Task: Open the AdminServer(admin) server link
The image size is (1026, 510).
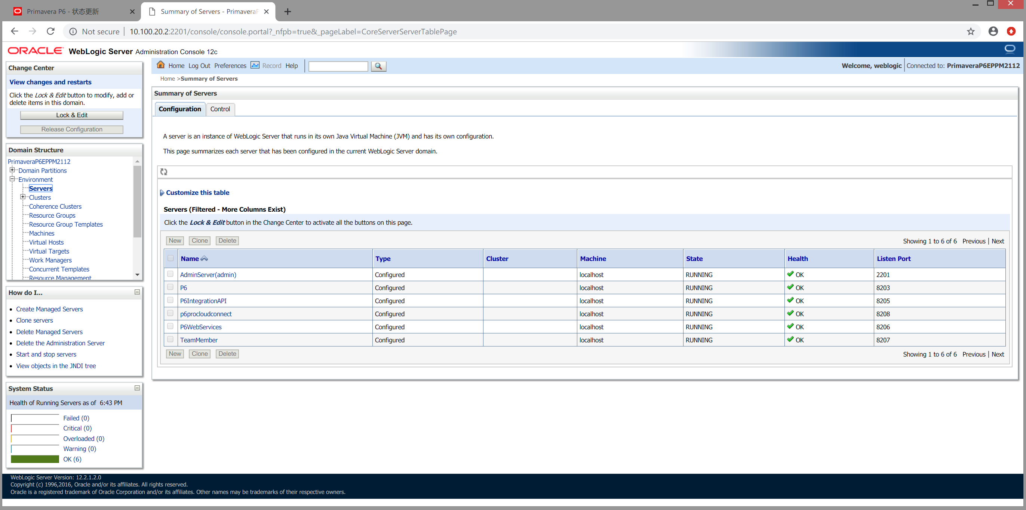Action: click(208, 275)
